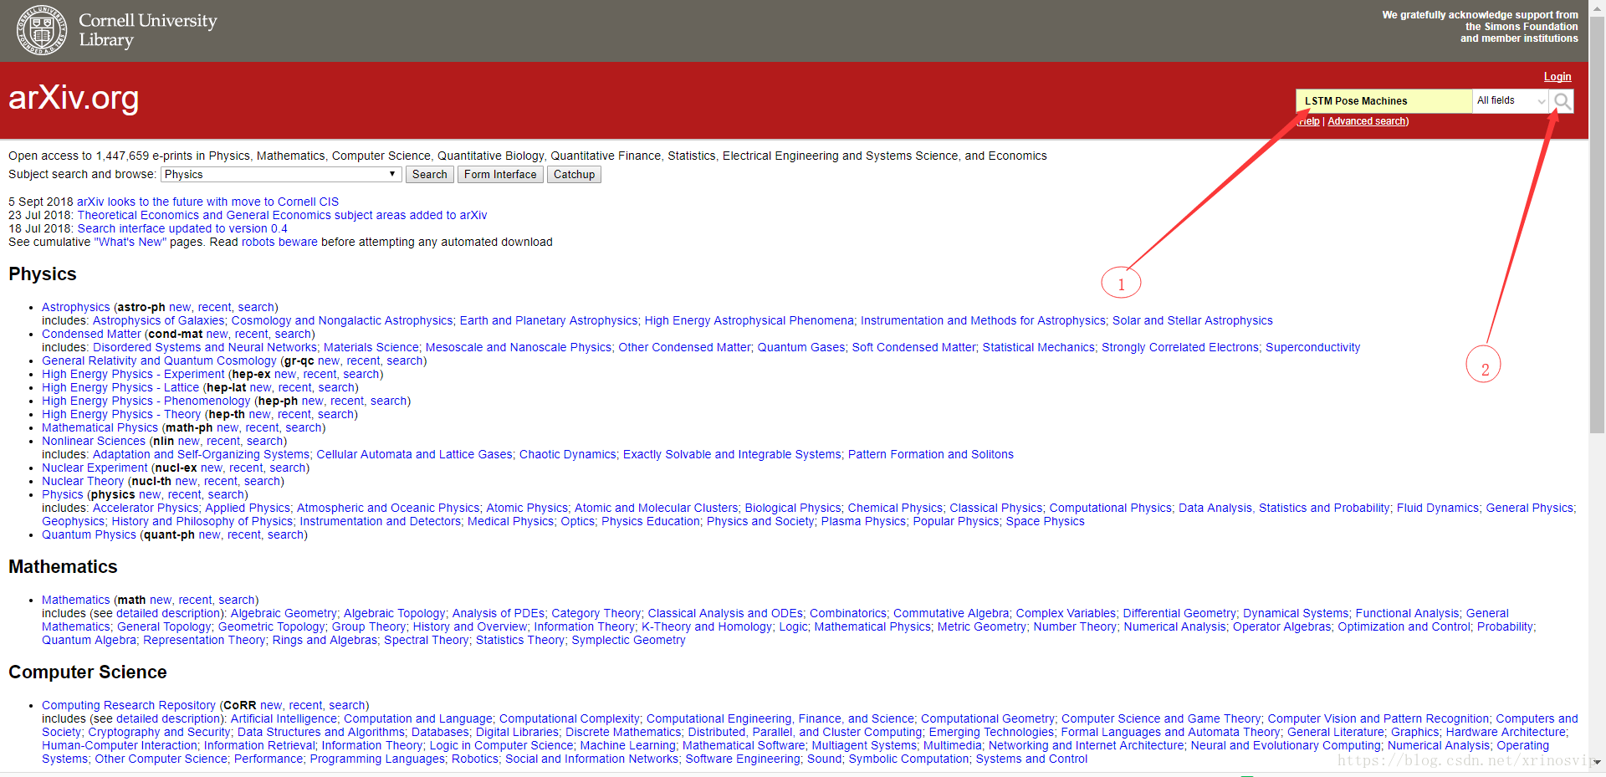Open the Mathematical Physics link under Physics

point(100,427)
